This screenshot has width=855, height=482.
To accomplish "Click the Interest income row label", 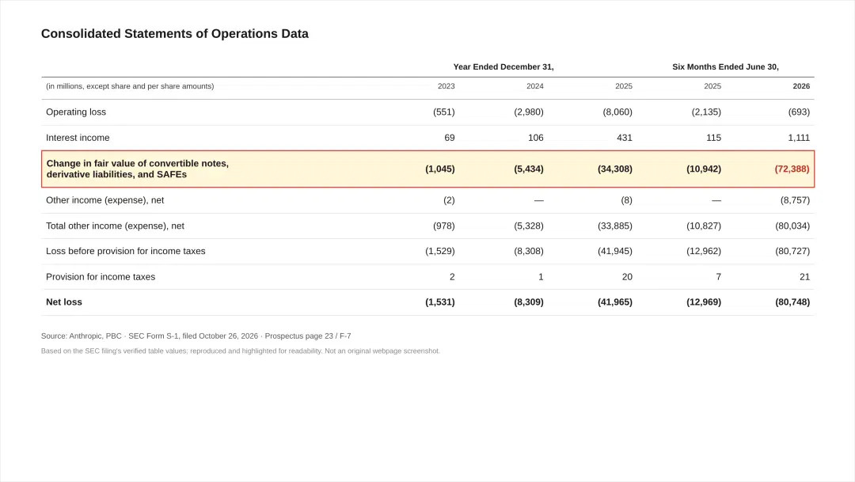I will coord(78,138).
